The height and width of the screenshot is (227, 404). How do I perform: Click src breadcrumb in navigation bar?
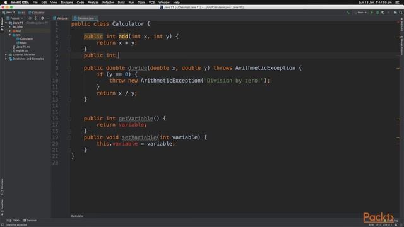[x=21, y=13]
